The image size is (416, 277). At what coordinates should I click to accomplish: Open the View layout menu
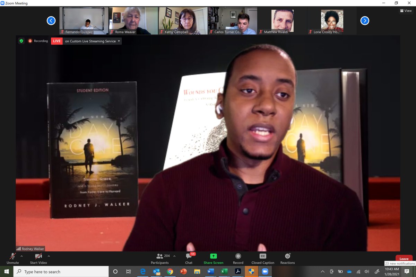pyautogui.click(x=406, y=11)
